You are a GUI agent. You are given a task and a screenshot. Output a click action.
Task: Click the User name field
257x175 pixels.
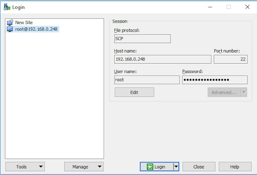(147, 80)
